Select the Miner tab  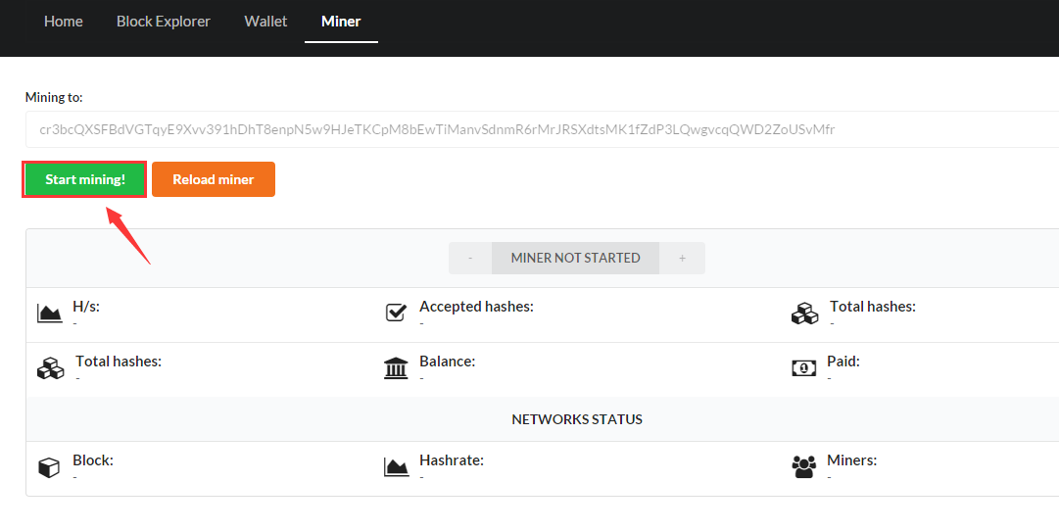click(x=341, y=22)
